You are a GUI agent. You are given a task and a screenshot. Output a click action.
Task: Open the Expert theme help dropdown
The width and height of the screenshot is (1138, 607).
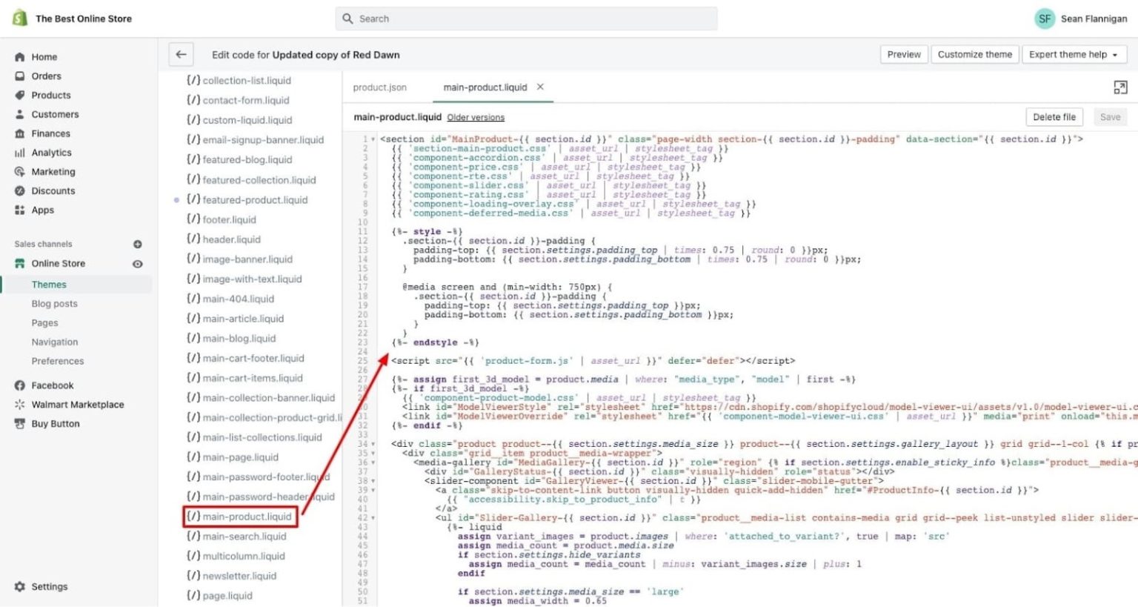[x=1074, y=54]
